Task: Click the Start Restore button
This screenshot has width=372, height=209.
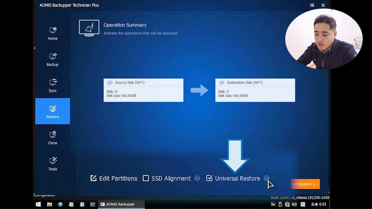Action: click(x=305, y=184)
